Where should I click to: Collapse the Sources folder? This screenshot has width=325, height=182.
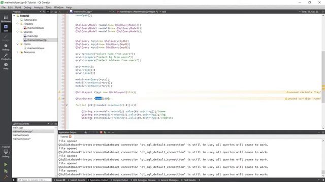(x=18, y=32)
